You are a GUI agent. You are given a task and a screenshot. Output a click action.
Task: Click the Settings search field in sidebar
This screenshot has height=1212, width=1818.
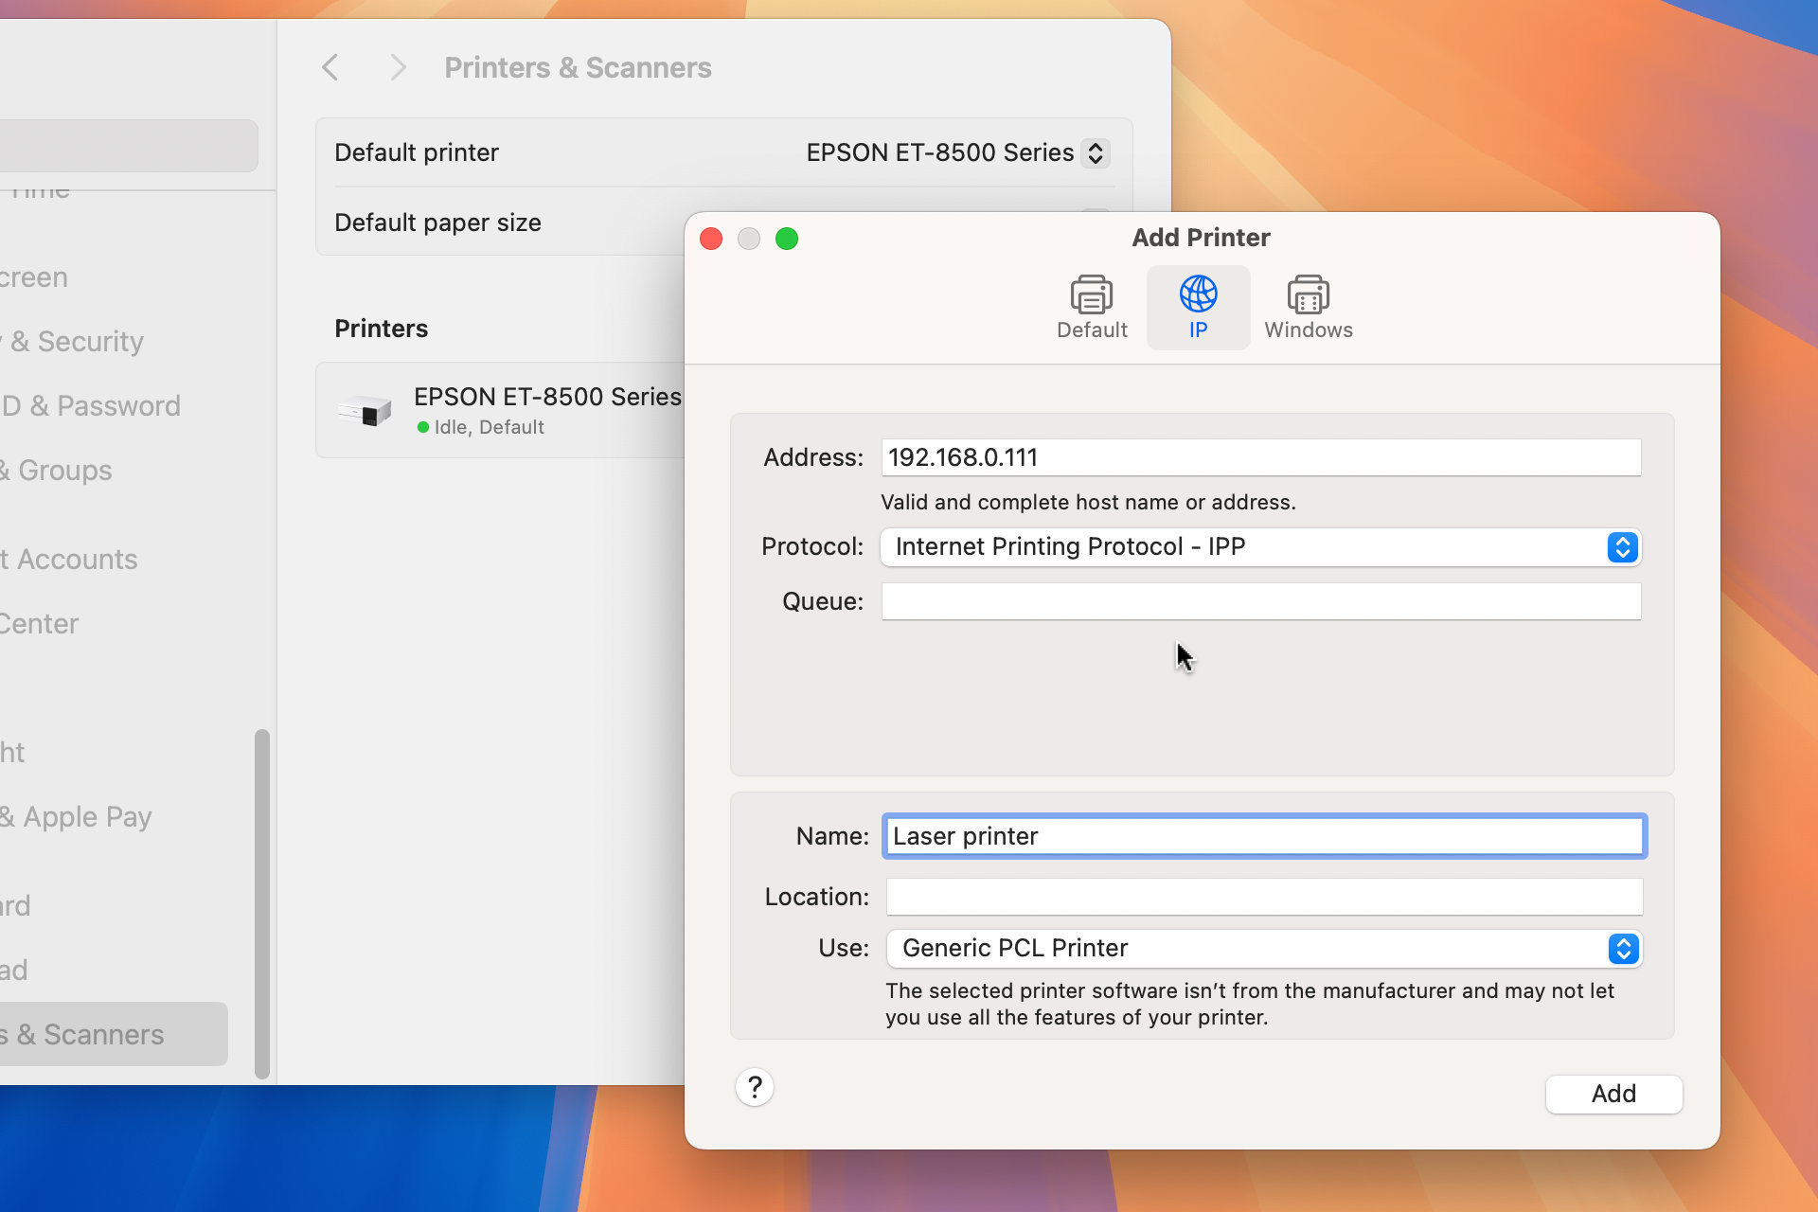coord(129,145)
